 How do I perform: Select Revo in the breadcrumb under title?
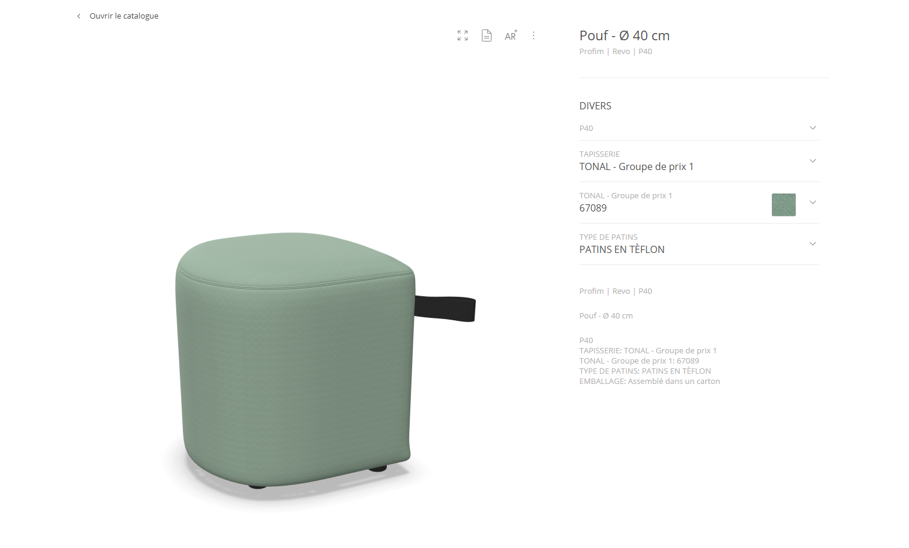(x=621, y=52)
